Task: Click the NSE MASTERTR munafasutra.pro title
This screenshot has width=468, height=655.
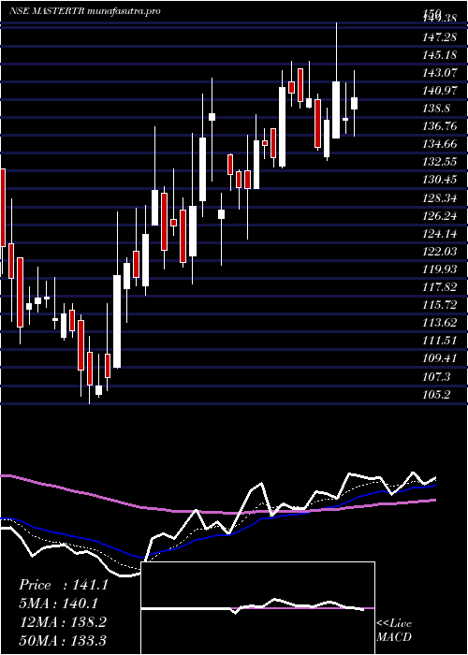Action: pos(85,11)
